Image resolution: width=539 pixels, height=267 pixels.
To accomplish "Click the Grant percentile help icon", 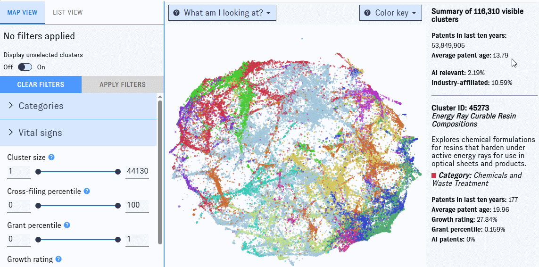I will pyautogui.click(x=67, y=225).
